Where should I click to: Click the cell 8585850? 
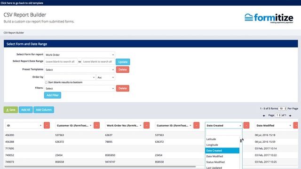[x=110, y=155]
